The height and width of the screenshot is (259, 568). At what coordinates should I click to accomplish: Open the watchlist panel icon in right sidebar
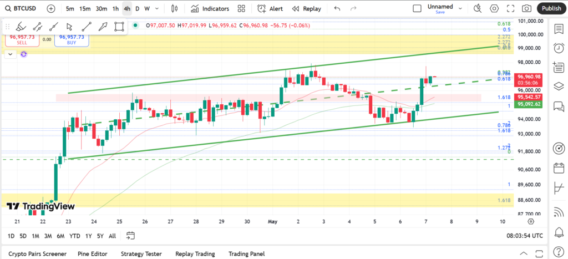(559, 29)
